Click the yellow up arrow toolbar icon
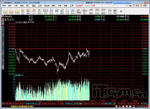Screen dimensions: 150x109 pyautogui.click(x=11, y=11)
